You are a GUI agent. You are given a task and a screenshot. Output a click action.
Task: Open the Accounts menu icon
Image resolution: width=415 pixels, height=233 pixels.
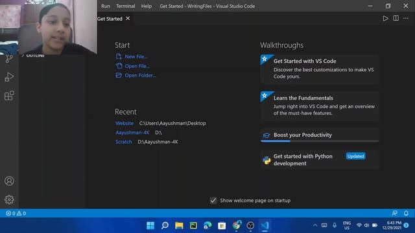coord(9,181)
